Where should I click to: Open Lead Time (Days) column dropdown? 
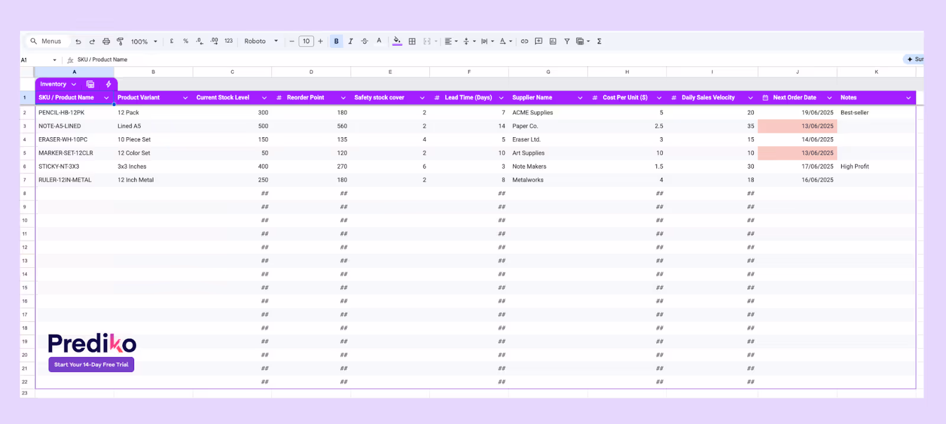click(x=501, y=98)
